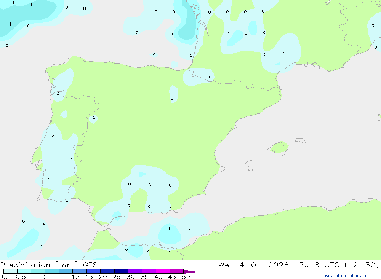The width and height of the screenshot is (381, 279).
Task: Click the '45' legend scale label
Action: click(x=172, y=277)
